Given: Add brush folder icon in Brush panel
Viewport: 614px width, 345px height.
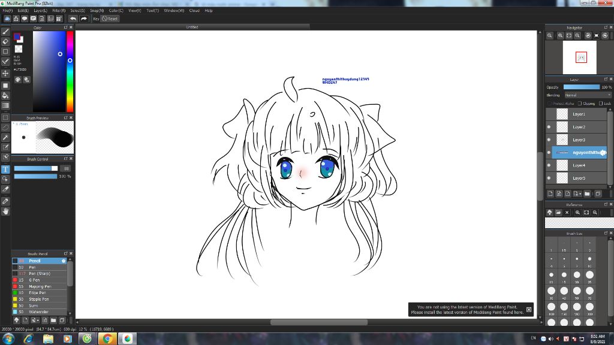Looking at the screenshot, I should (x=53, y=320).
